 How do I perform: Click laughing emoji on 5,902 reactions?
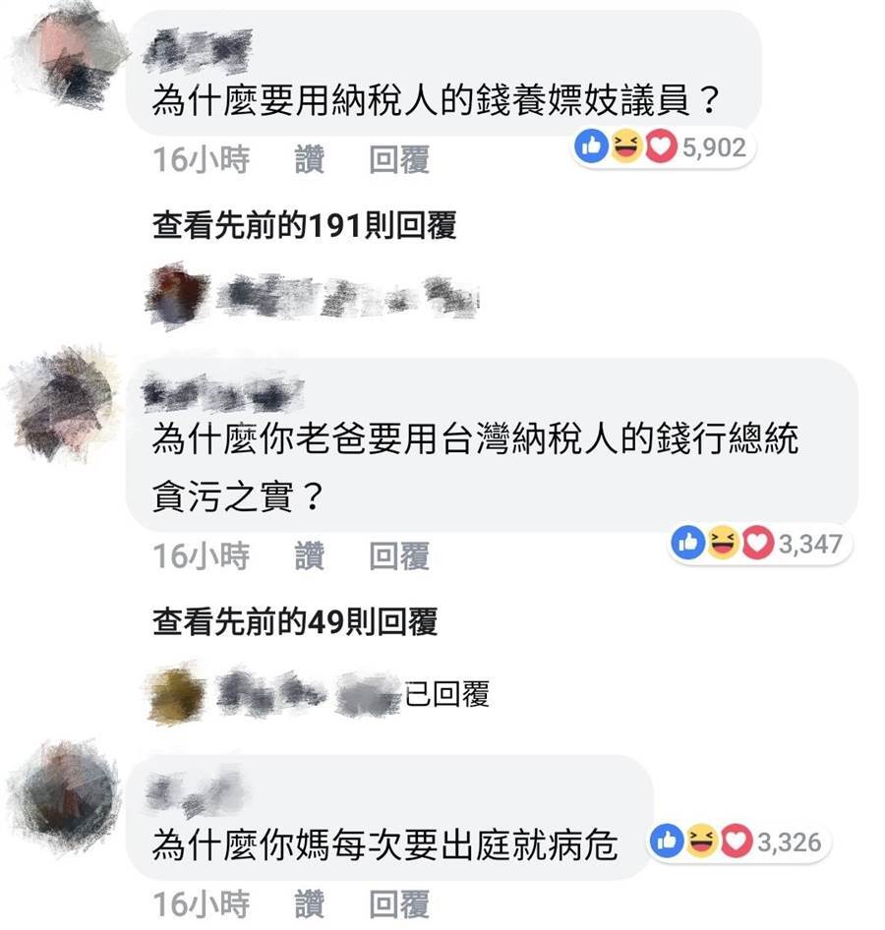point(626,146)
